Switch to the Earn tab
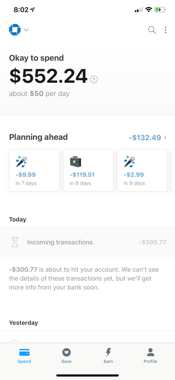Image resolution: width=175 pixels, height=380 pixels. click(108, 356)
